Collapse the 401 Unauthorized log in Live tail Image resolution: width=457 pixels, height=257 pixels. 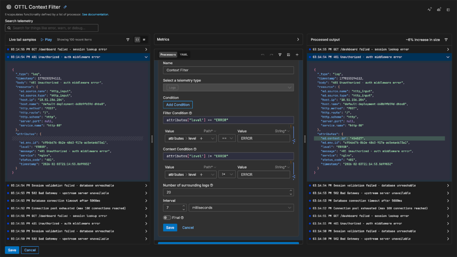pyautogui.click(x=146, y=57)
